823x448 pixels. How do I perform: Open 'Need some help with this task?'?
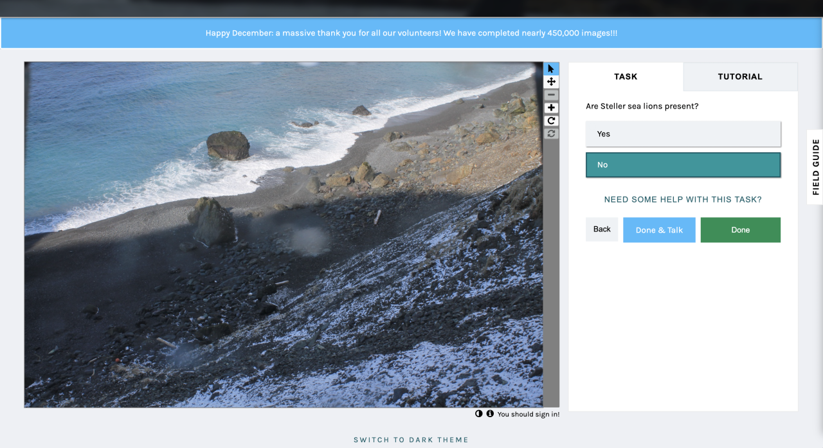coord(683,200)
